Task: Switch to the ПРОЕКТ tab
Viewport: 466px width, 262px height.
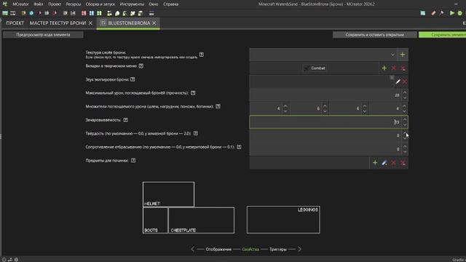Action: click(15, 23)
